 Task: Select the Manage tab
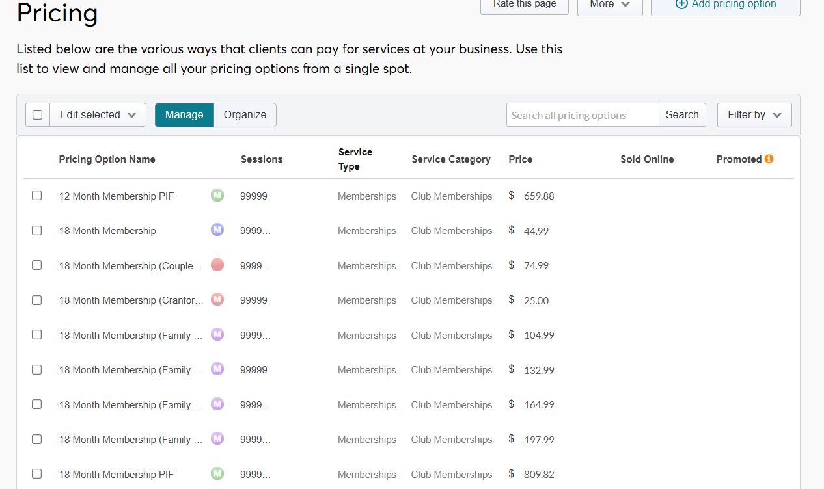[184, 115]
